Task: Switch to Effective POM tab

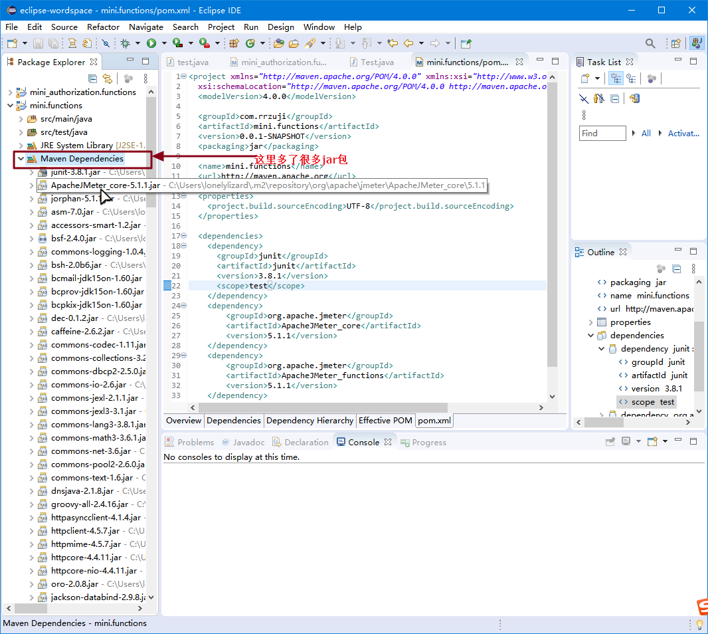Action: point(385,420)
